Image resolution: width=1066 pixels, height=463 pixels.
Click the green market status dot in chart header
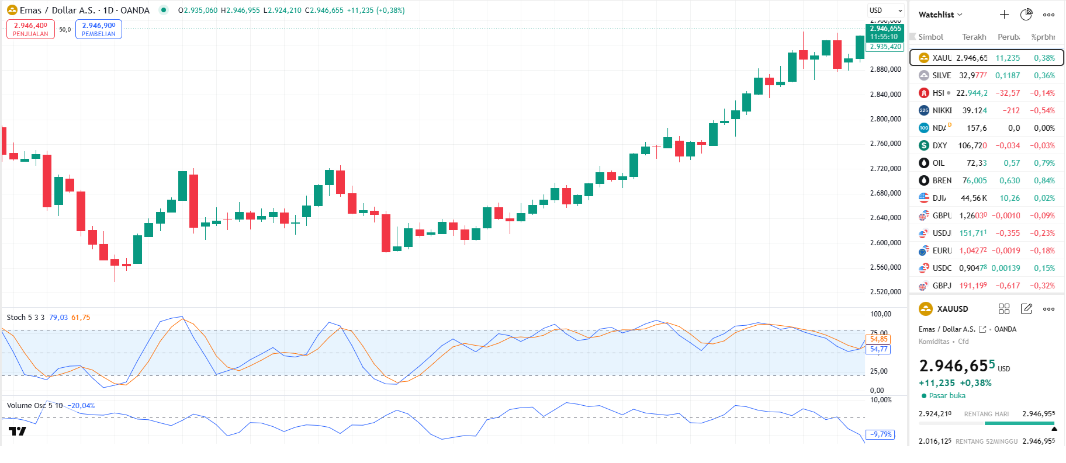164,10
